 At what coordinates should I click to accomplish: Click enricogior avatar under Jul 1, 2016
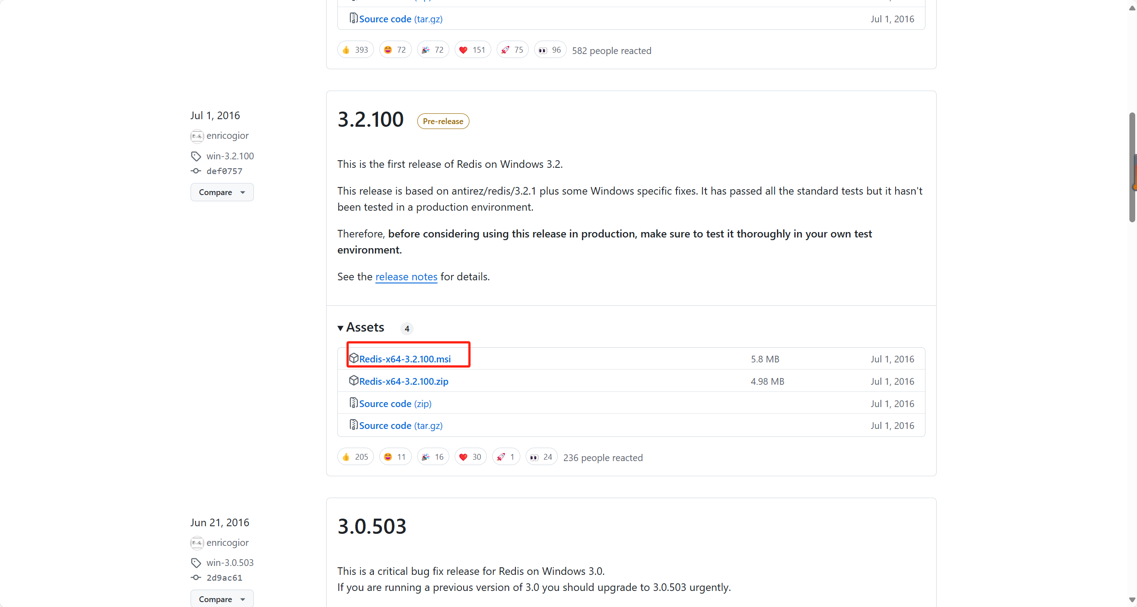197,136
